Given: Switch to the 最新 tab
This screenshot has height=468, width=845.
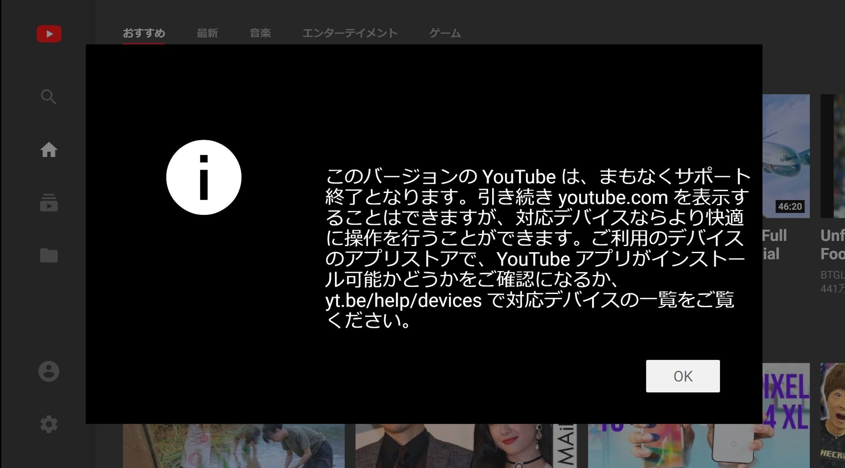Looking at the screenshot, I should pos(207,33).
